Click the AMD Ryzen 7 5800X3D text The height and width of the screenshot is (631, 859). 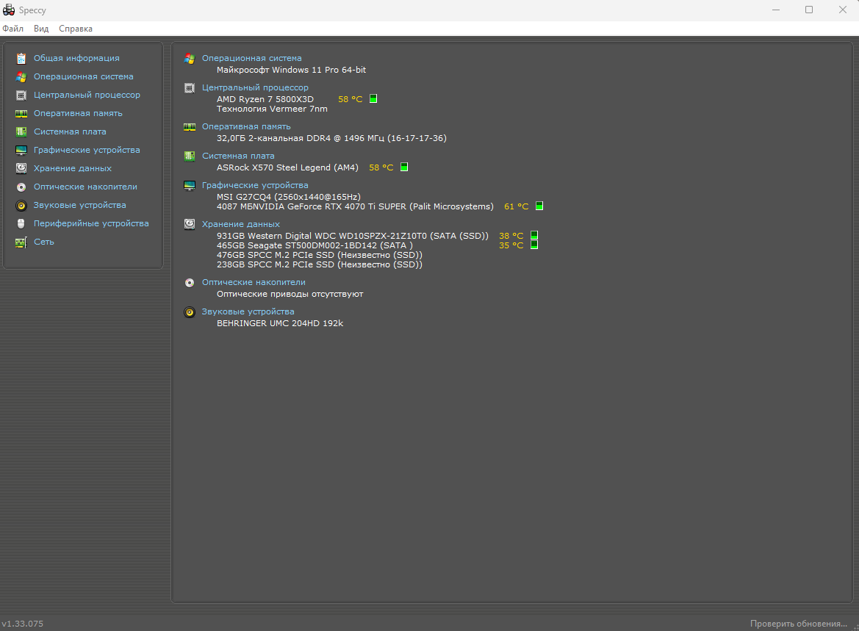pyautogui.click(x=265, y=99)
